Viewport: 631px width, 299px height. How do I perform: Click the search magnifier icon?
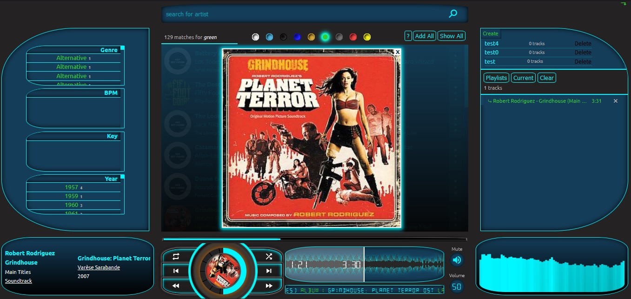click(x=453, y=14)
